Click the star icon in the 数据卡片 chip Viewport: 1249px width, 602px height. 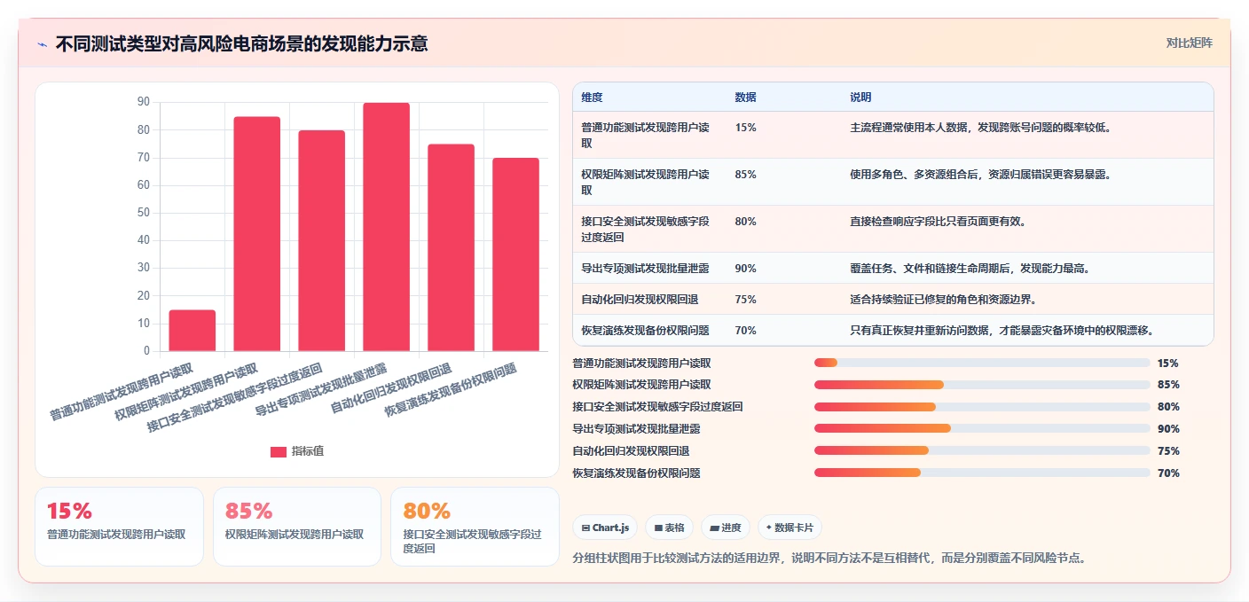coord(769,528)
